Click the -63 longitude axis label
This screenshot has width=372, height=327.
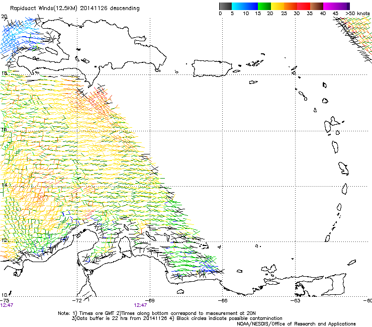click(x=295, y=300)
